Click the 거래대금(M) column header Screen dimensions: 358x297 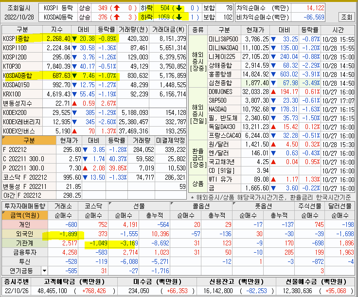click(x=168, y=30)
